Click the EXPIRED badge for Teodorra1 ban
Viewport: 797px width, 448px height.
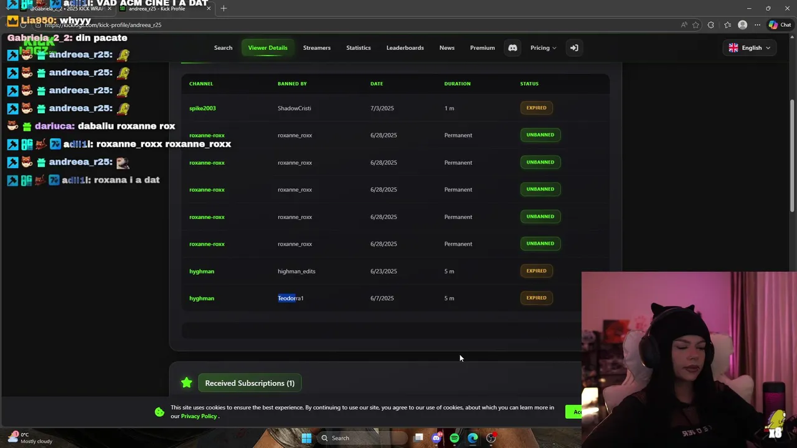coord(536,297)
